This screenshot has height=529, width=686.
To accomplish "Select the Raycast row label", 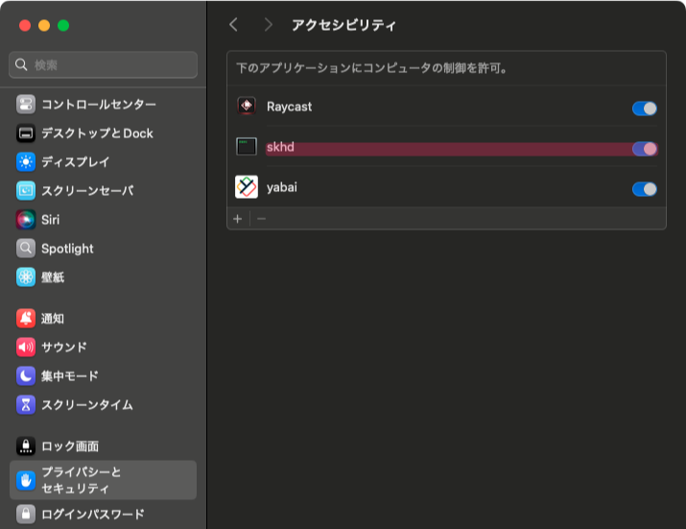I will pyautogui.click(x=289, y=107).
